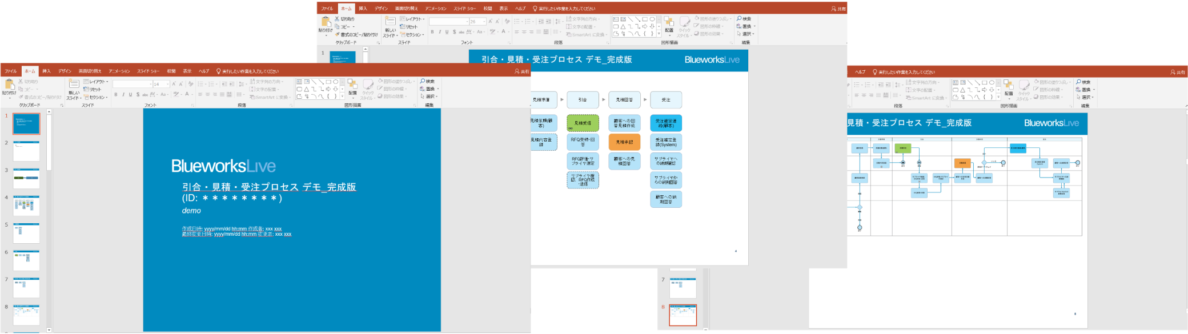Open Layout (レイアウト) dropdown in the middle window
This screenshot has height=334, width=1188.
(412, 19)
